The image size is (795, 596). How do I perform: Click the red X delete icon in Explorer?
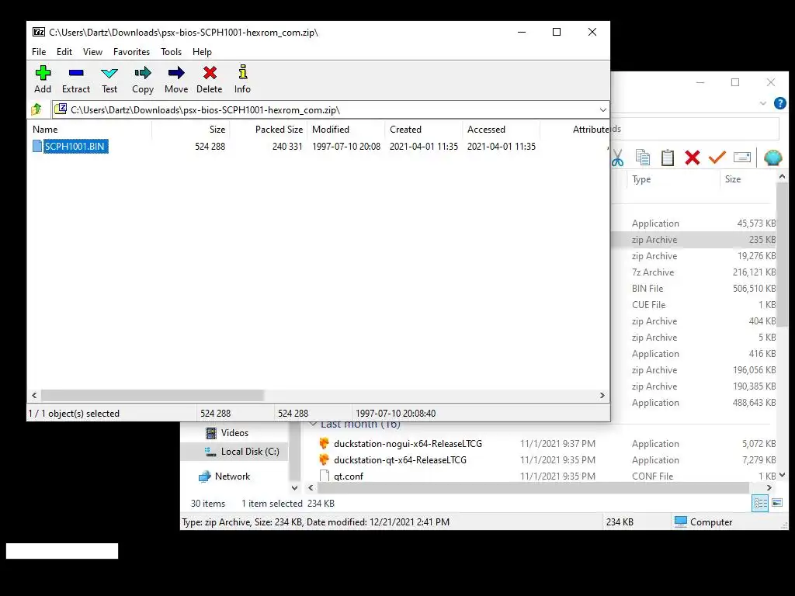pos(692,158)
